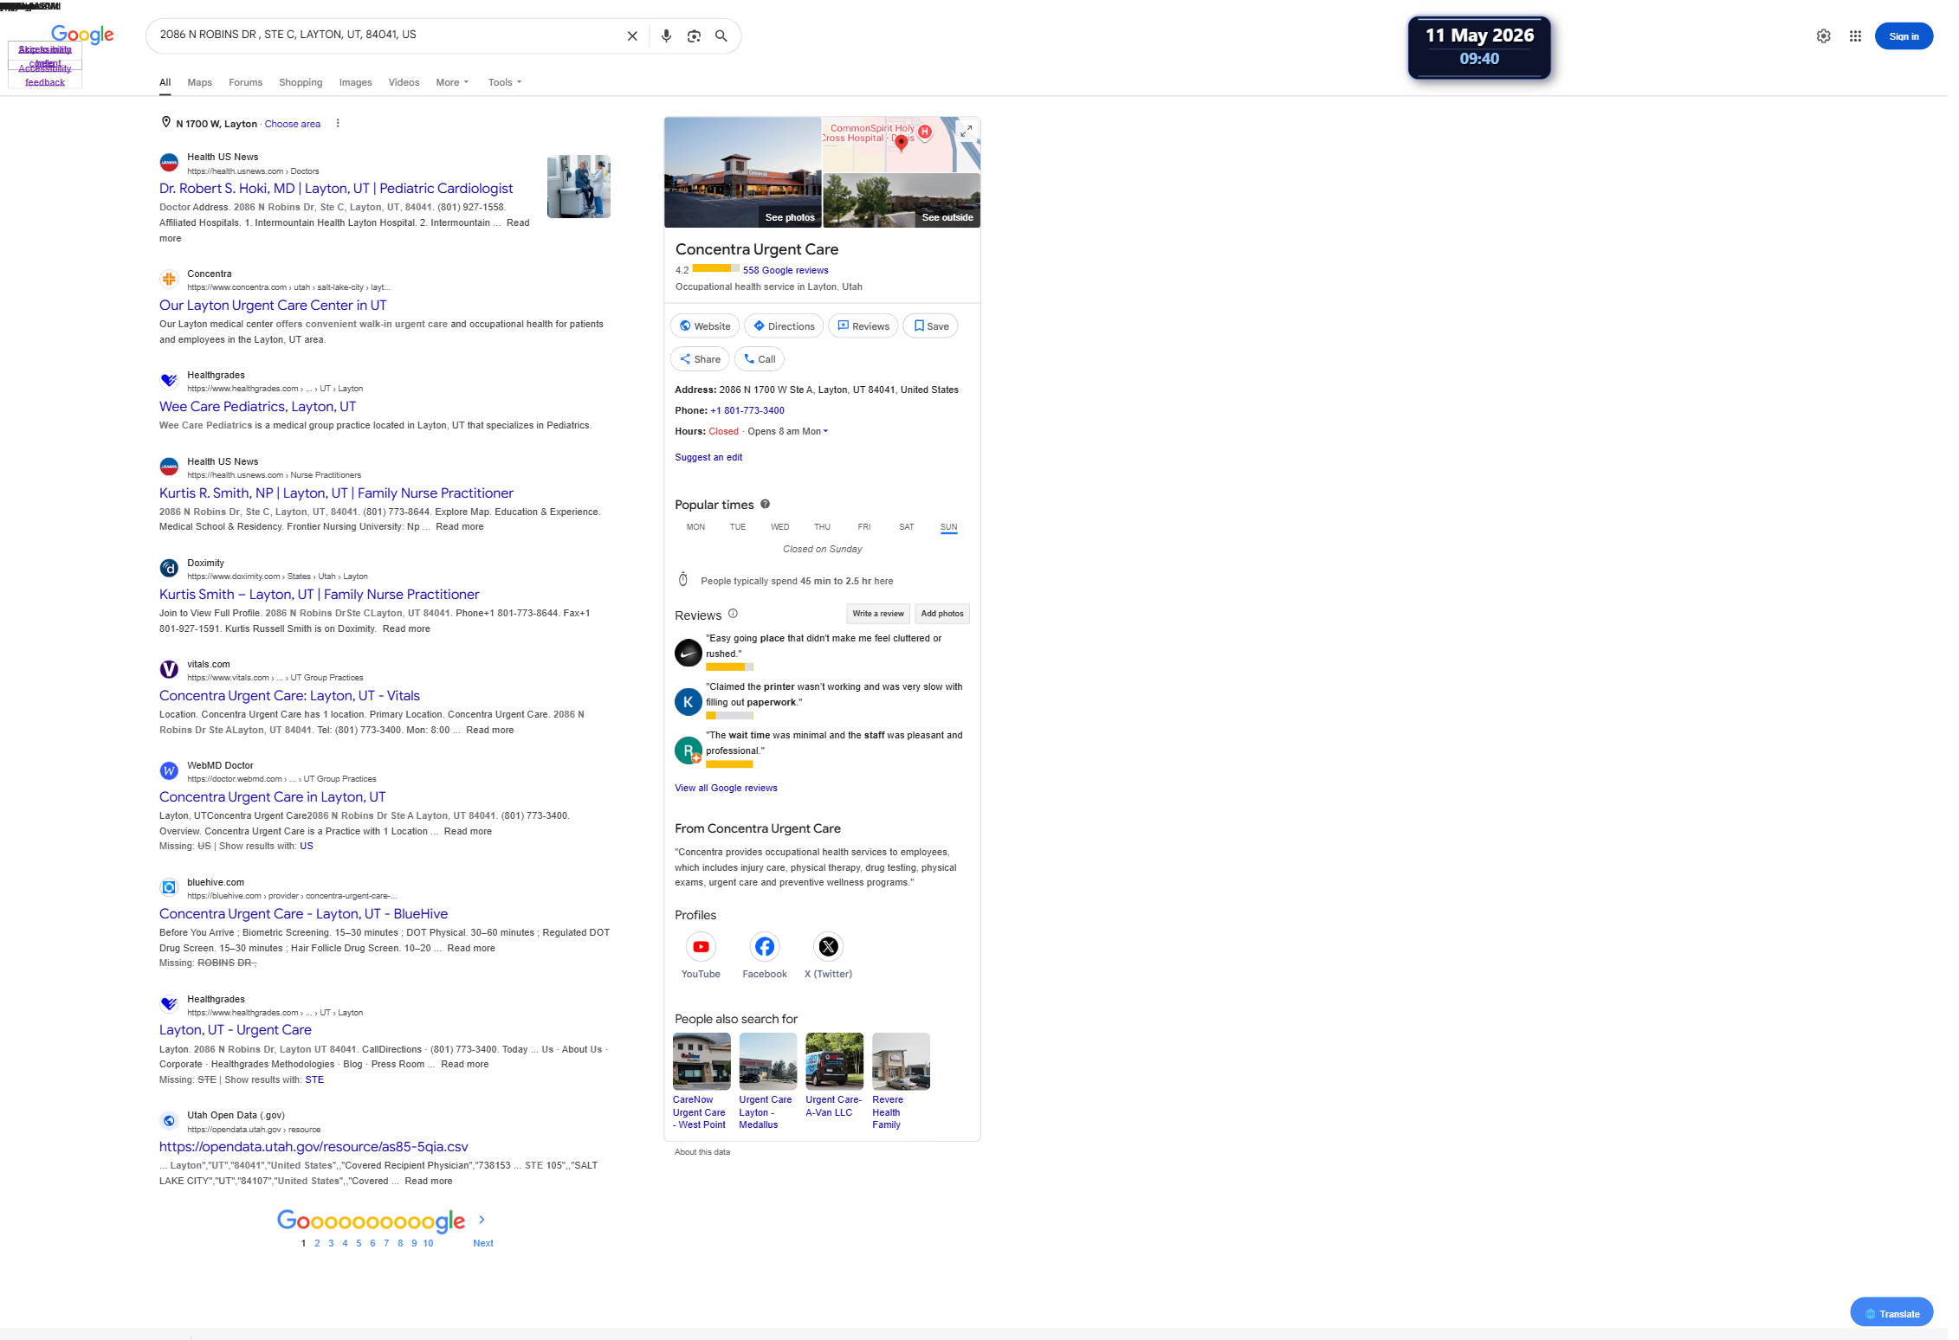Image resolution: width=1959 pixels, height=1340 pixels.
Task: Click the Health US News favicon for Dr. Hoki
Action: click(169, 163)
